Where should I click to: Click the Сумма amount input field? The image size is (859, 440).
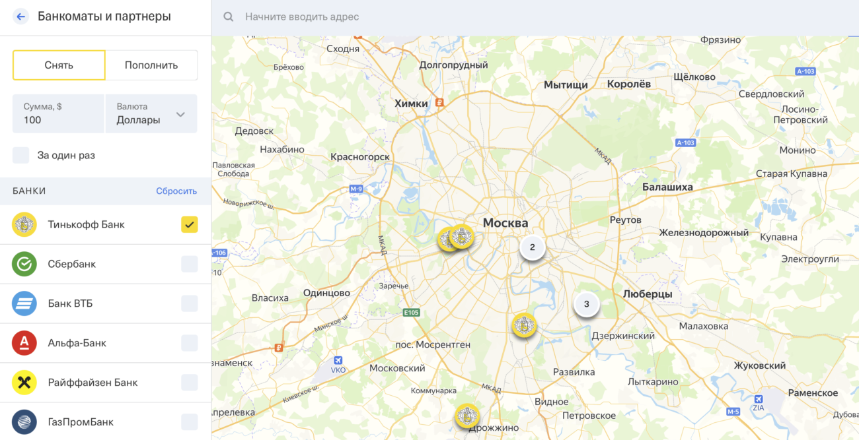(x=58, y=113)
